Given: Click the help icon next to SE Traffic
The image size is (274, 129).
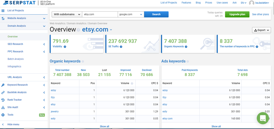Looking at the screenshot, I should pos(121,46).
